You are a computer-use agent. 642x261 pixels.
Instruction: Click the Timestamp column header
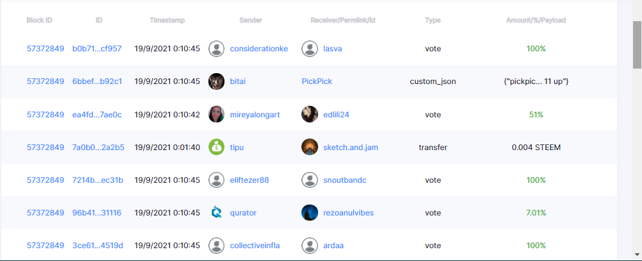tap(167, 21)
